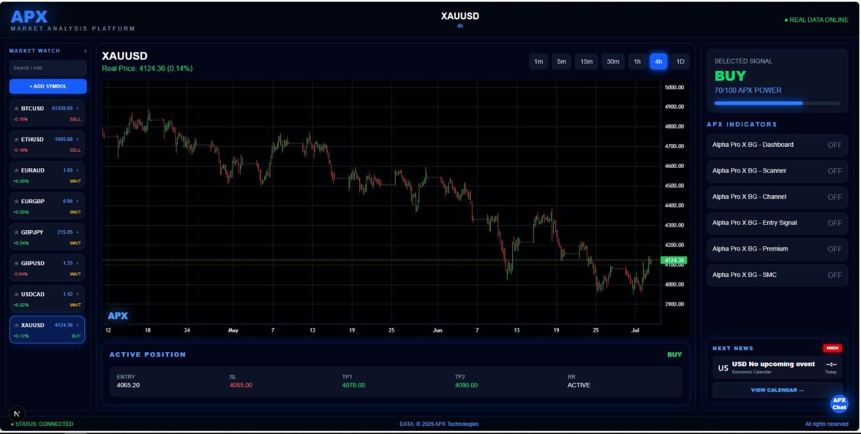
Task: Remove ETHUSD with its x icon
Action: coord(77,139)
